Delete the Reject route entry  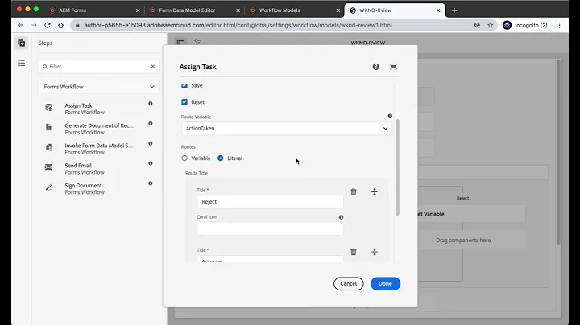click(x=354, y=191)
